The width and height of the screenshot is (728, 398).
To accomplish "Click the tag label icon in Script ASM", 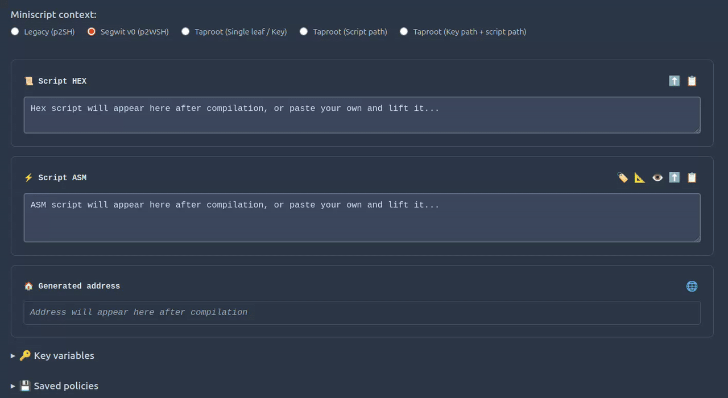I will (622, 177).
